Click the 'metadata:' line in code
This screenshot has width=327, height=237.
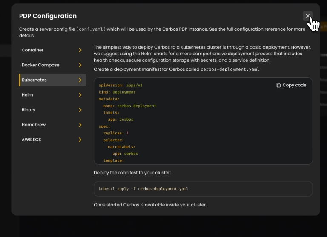click(109, 99)
